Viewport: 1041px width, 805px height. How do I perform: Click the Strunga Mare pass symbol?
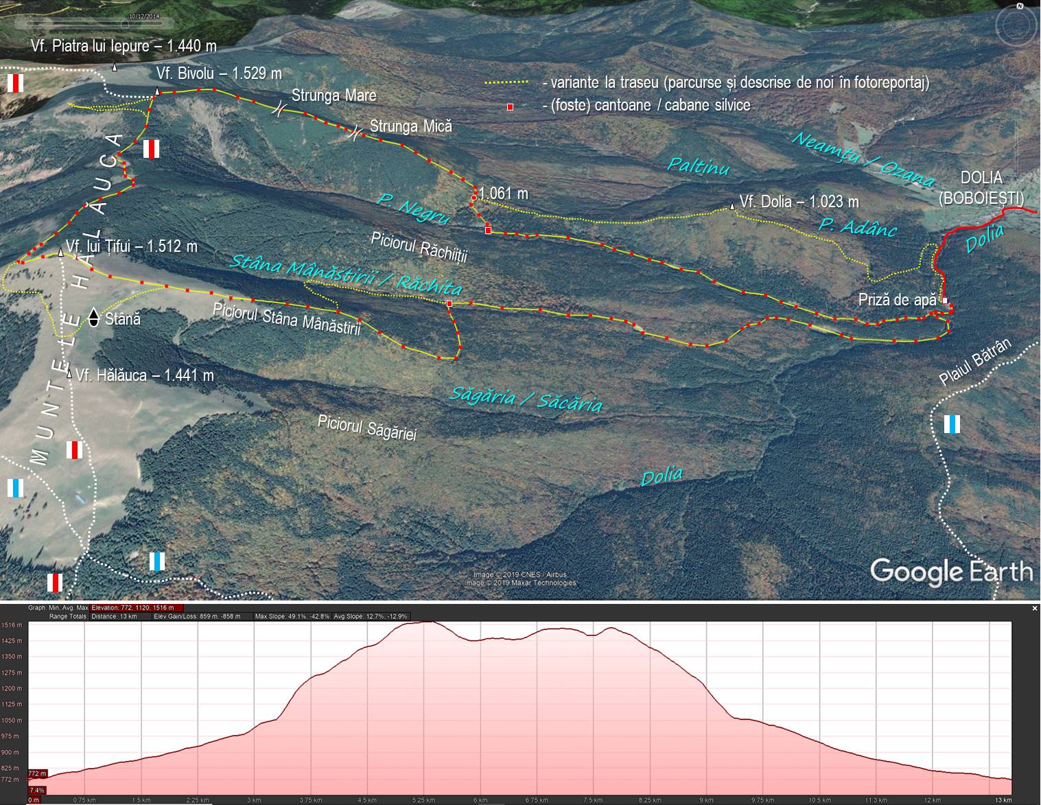click(280, 108)
